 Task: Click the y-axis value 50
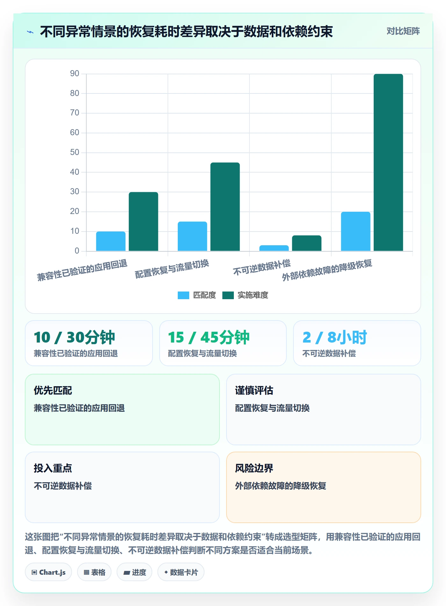pyautogui.click(x=75, y=152)
